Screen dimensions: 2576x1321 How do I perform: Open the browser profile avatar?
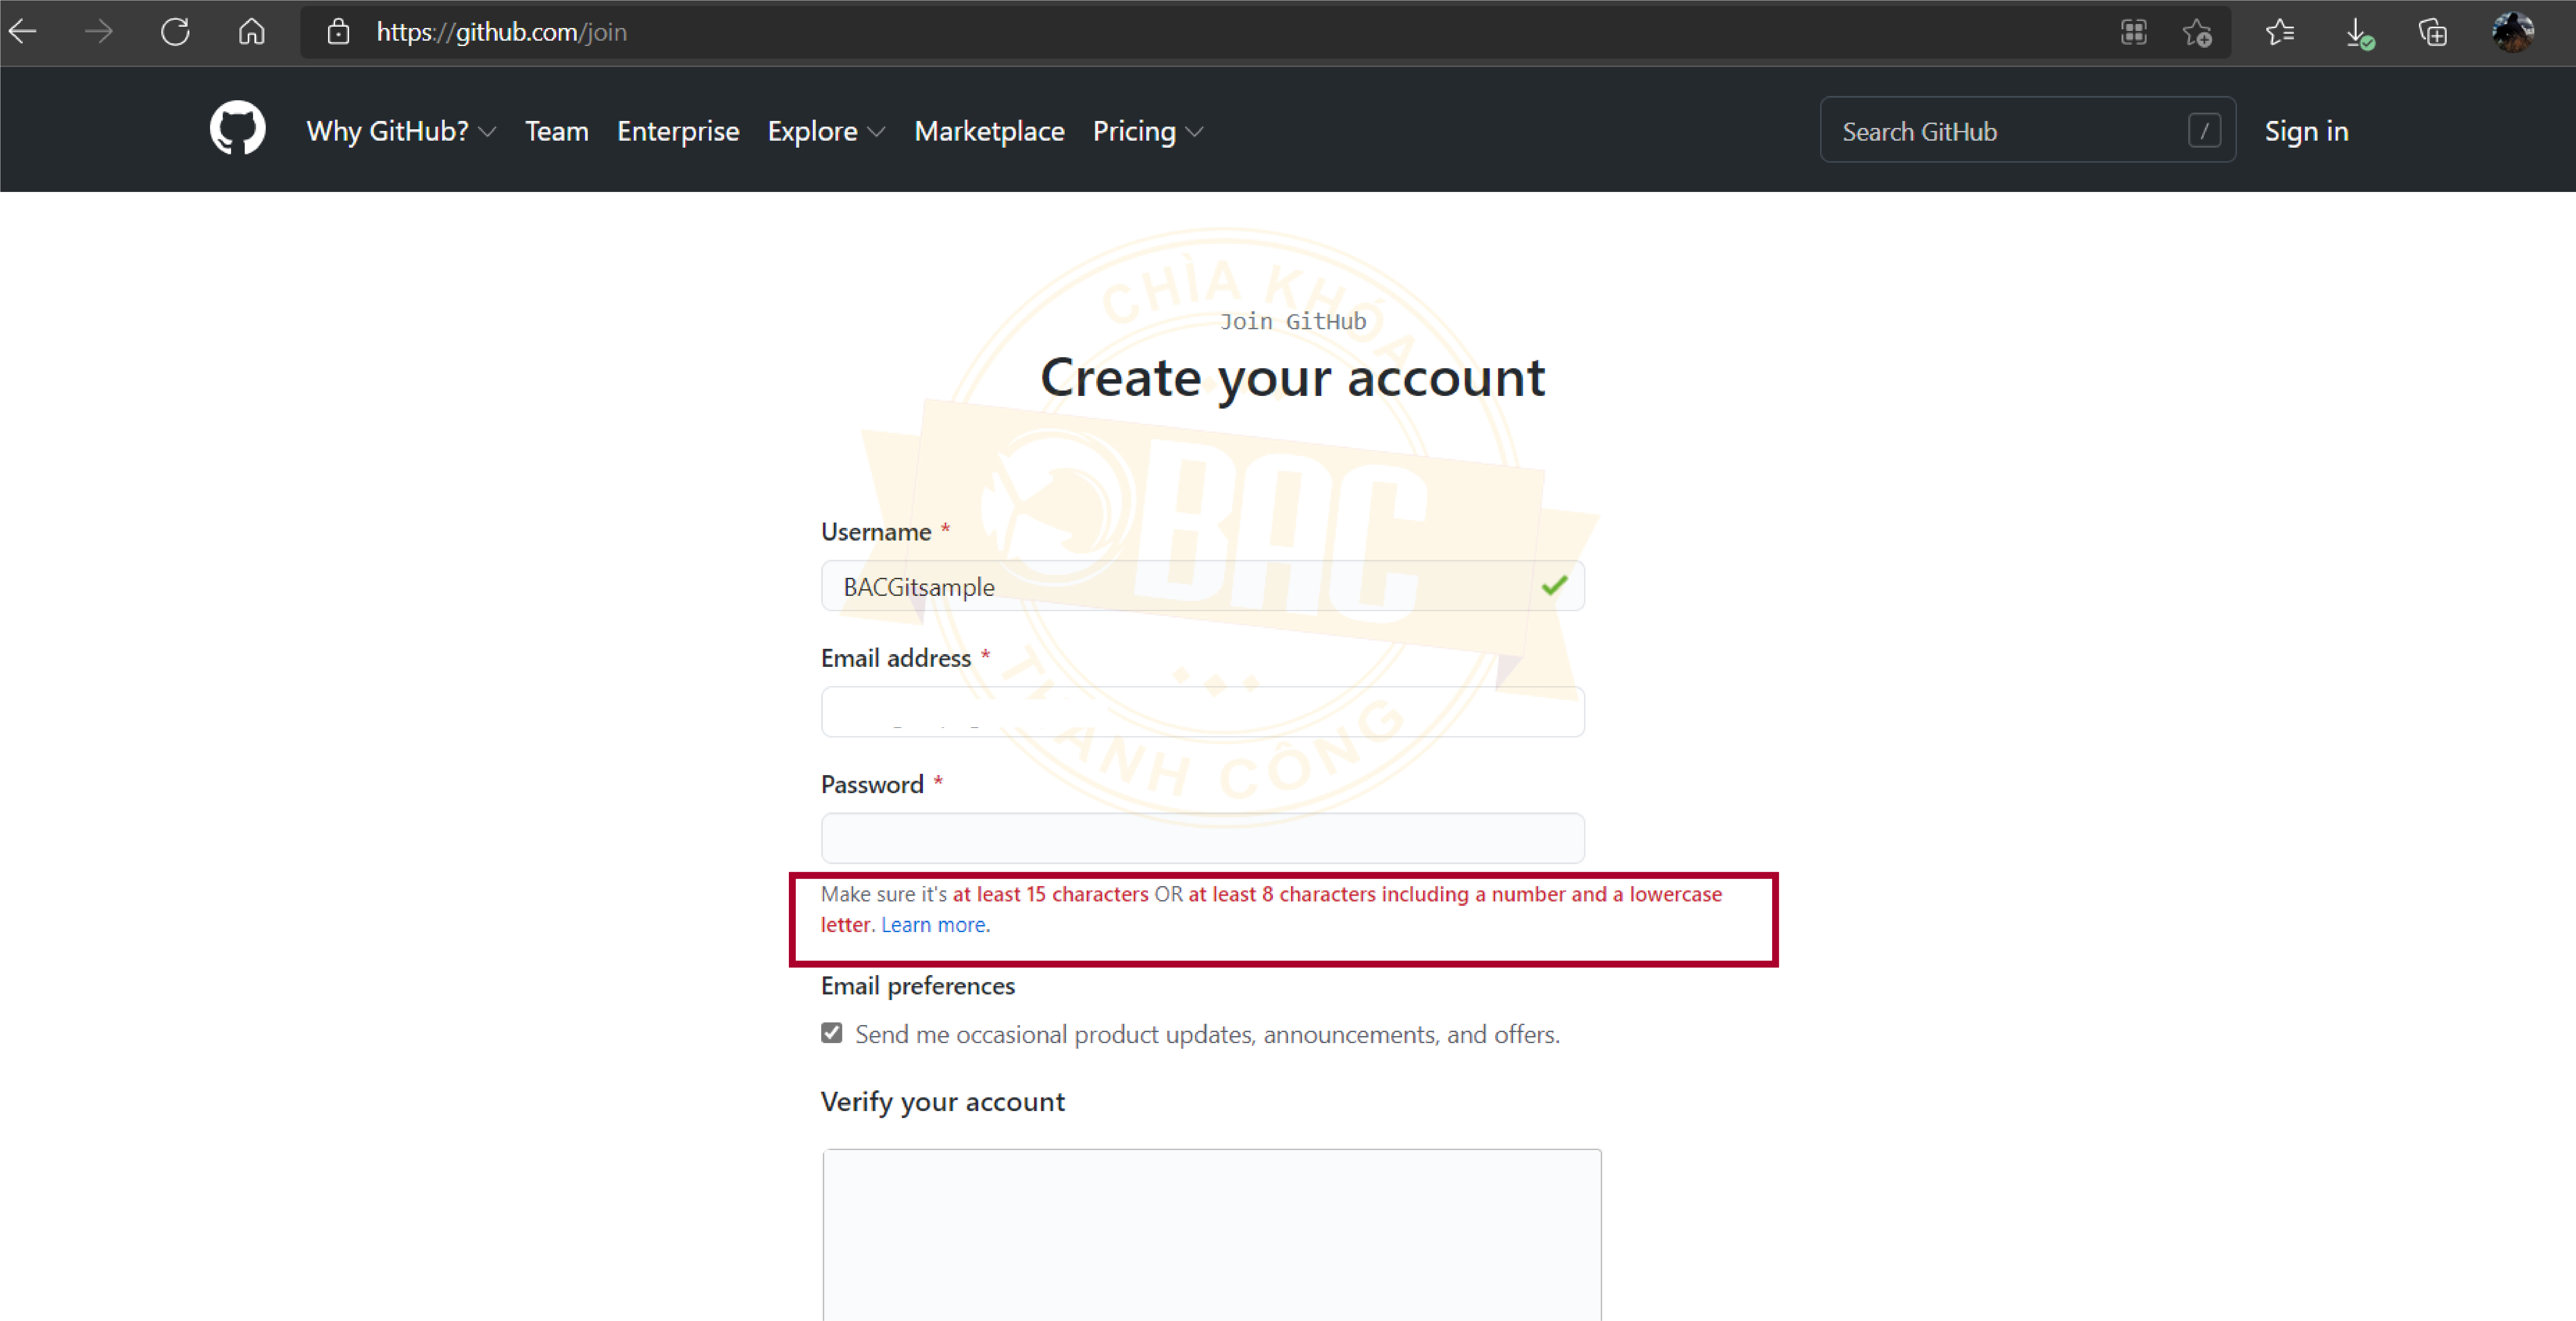point(2513,32)
